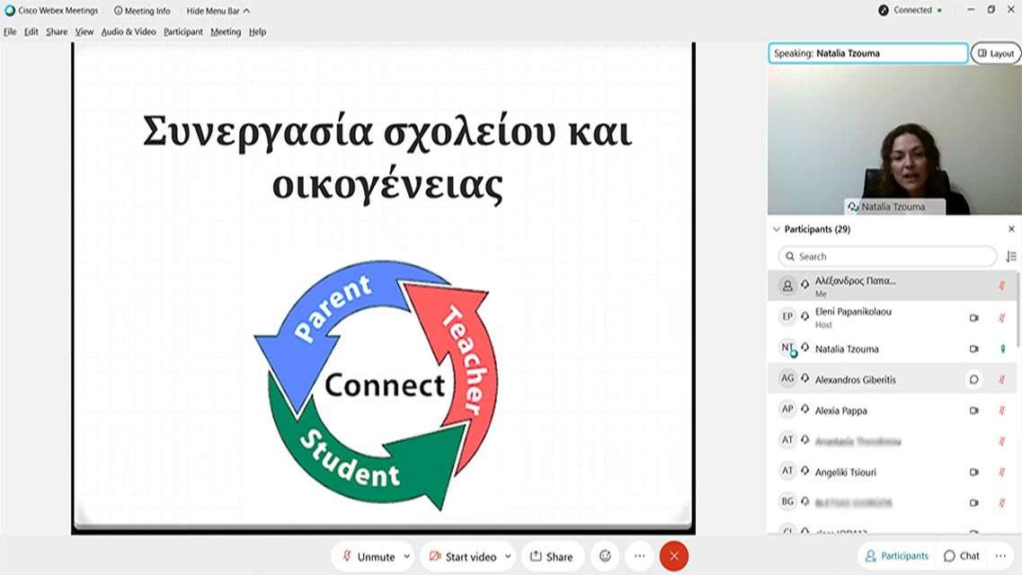Open the participant sort options icon
Viewport: 1022px width, 575px height.
tap(1011, 257)
